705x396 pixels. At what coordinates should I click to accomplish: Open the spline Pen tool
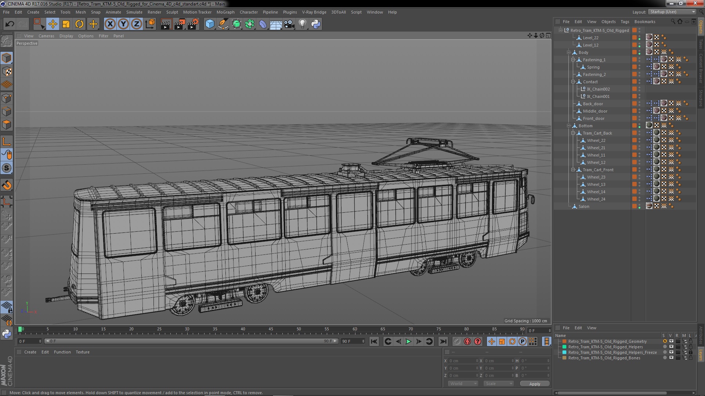click(223, 24)
